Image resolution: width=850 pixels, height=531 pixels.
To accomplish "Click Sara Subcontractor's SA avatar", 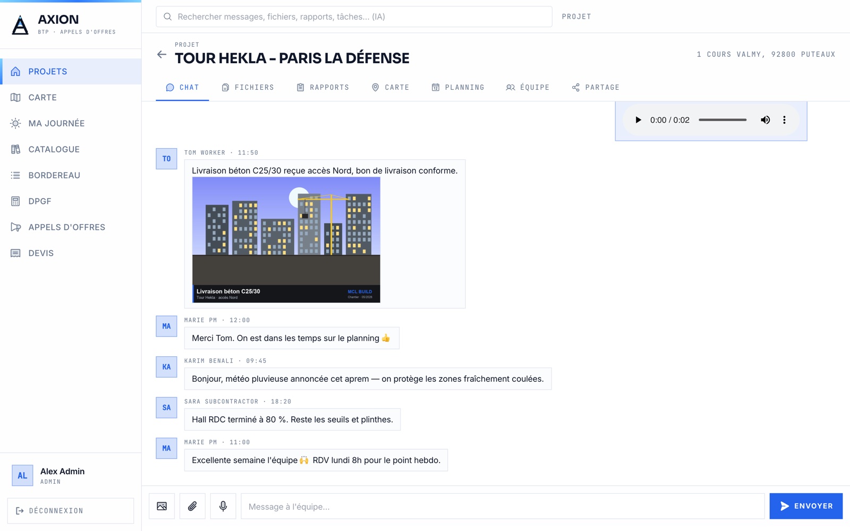I will click(x=166, y=408).
